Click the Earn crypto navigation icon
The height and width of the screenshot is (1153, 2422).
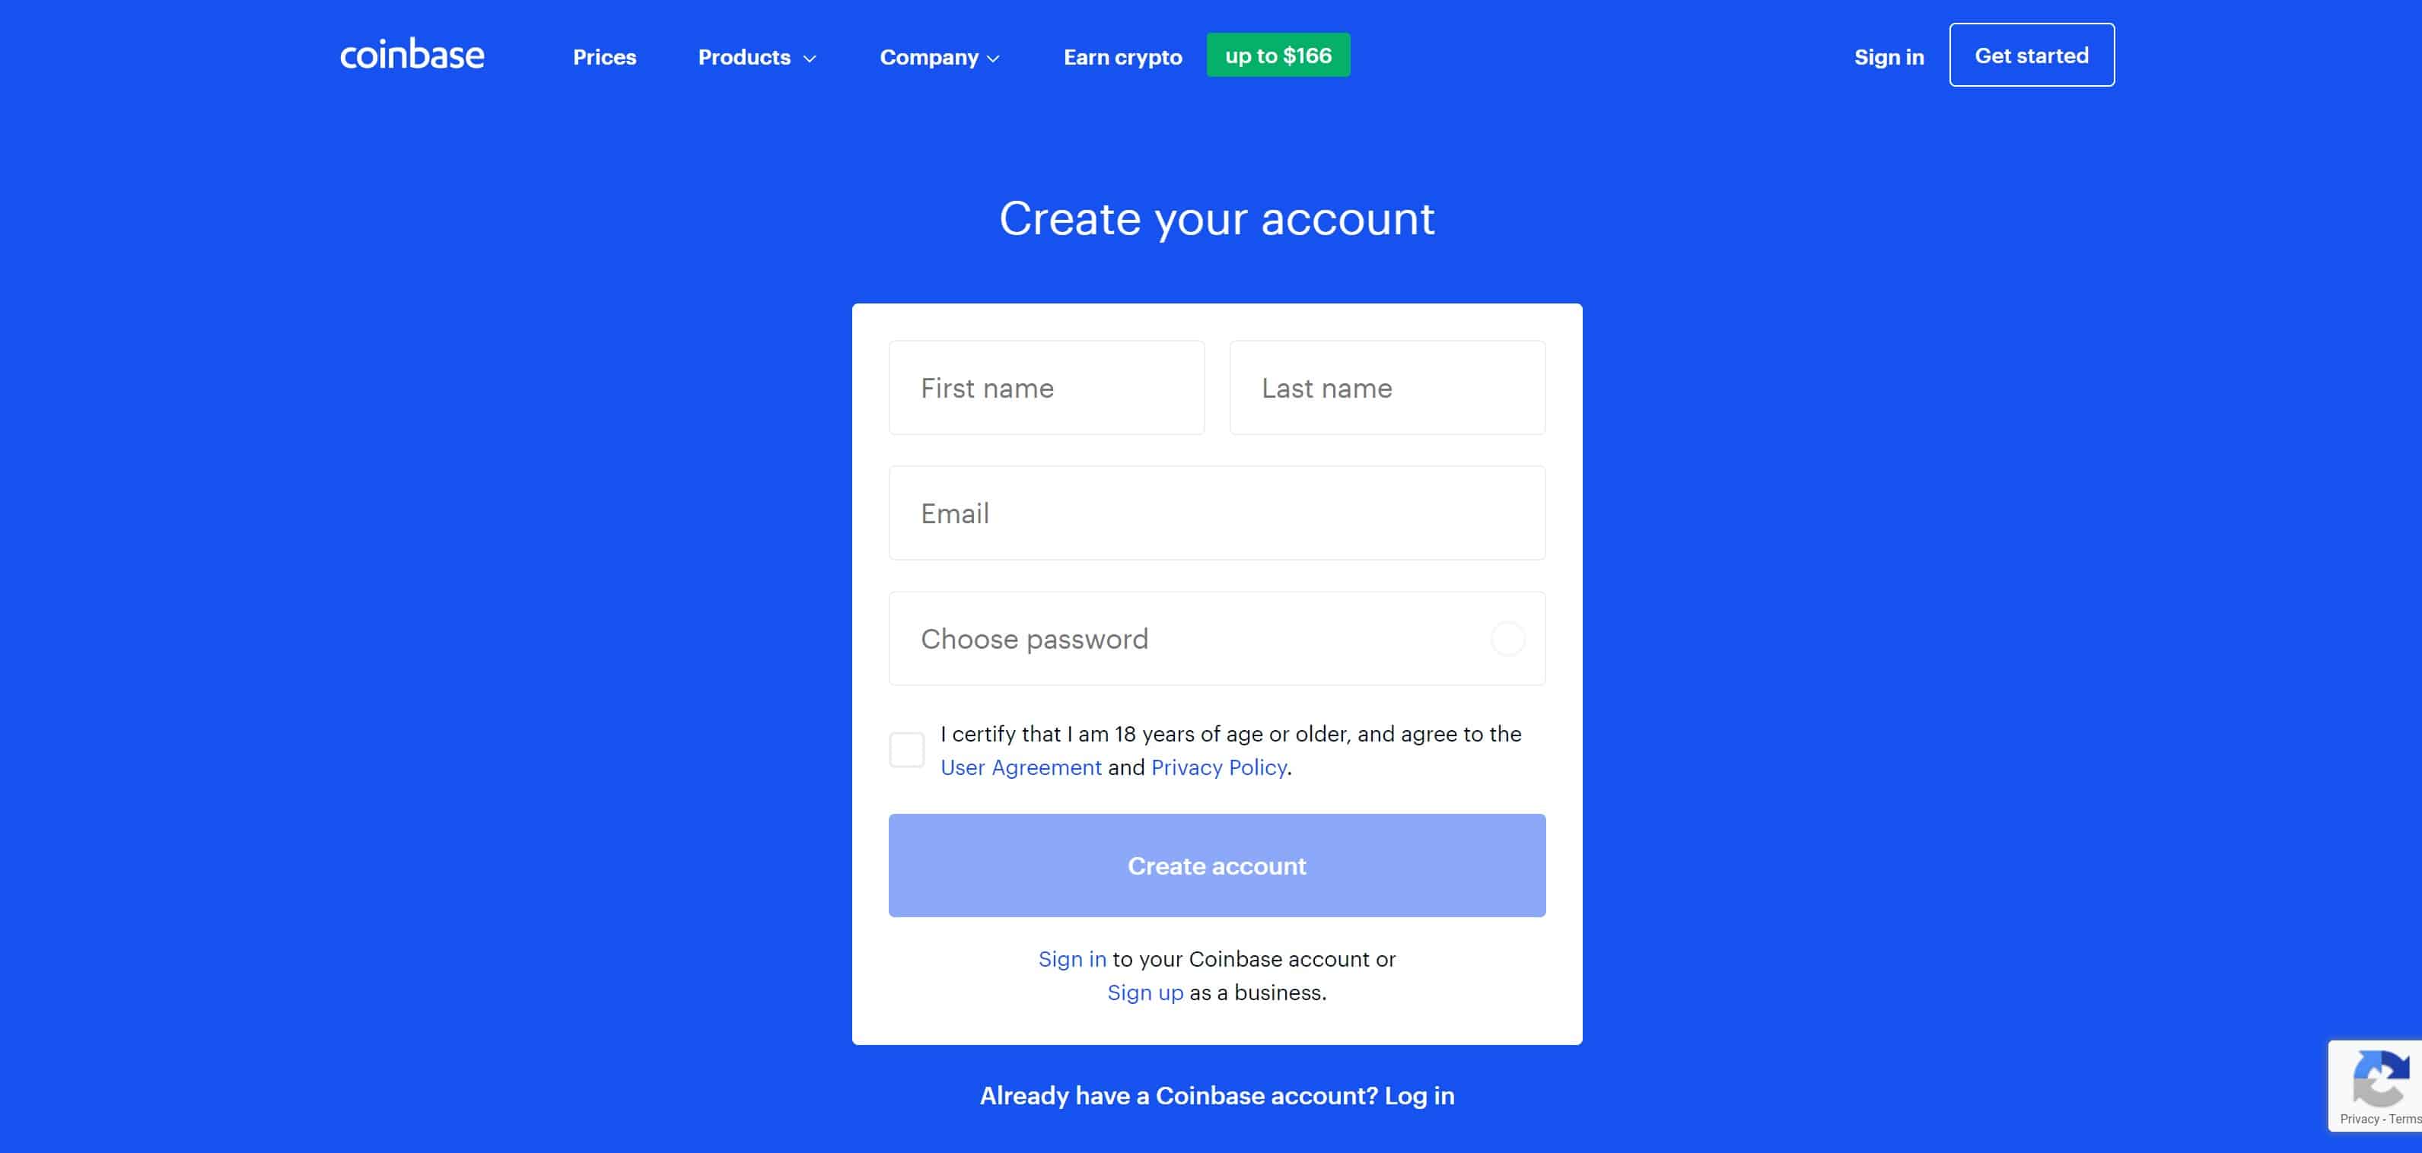click(1122, 57)
